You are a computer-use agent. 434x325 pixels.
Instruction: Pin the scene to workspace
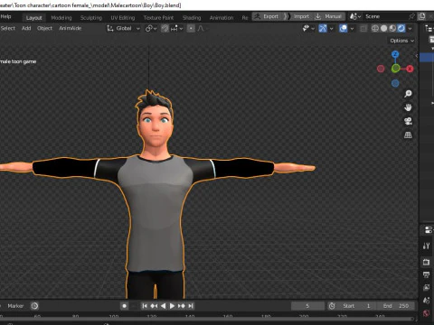coord(411,16)
